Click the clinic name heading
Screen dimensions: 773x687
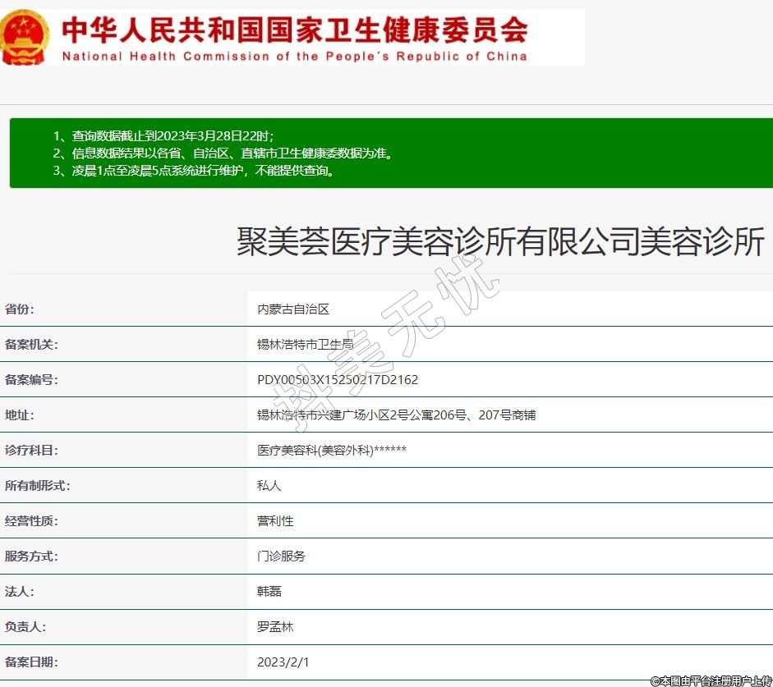click(x=500, y=242)
